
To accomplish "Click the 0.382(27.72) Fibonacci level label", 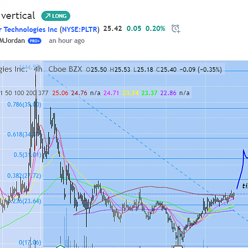I will tap(24, 176).
